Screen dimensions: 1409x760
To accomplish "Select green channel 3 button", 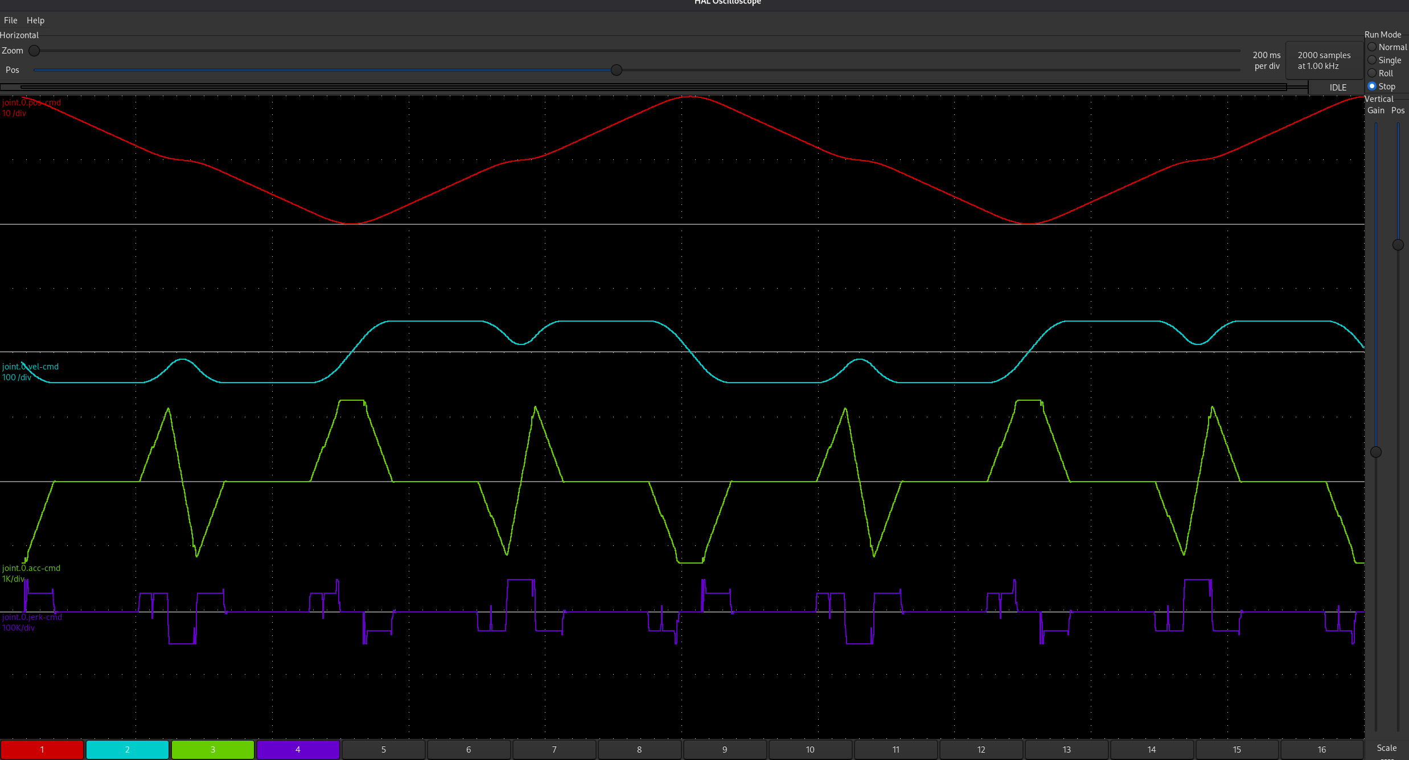I will [212, 749].
